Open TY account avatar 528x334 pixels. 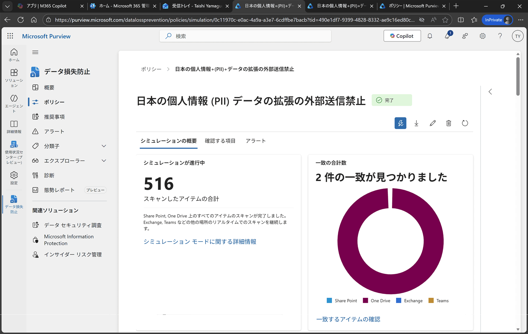517,36
